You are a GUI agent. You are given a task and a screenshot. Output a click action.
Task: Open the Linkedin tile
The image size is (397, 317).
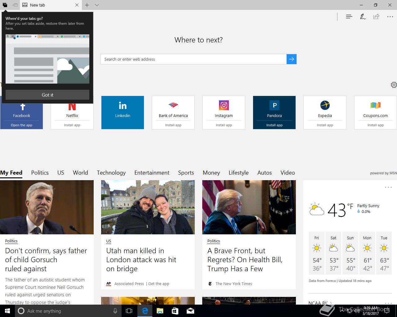pyautogui.click(x=123, y=112)
